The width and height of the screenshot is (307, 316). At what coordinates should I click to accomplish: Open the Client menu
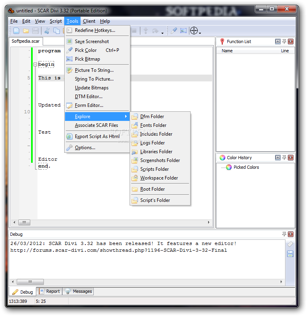pos(89,21)
